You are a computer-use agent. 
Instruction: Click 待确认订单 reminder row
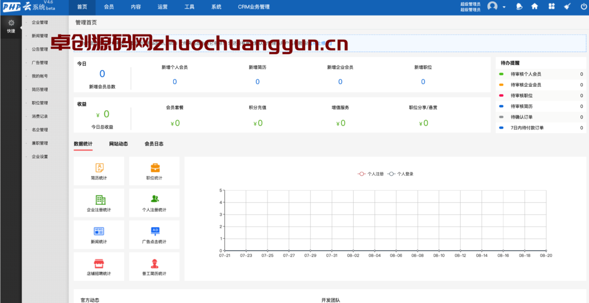click(541, 117)
